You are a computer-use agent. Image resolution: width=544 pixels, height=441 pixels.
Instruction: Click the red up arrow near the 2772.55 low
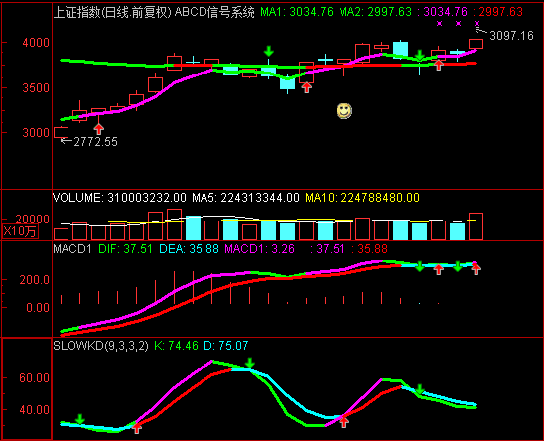[x=99, y=129]
